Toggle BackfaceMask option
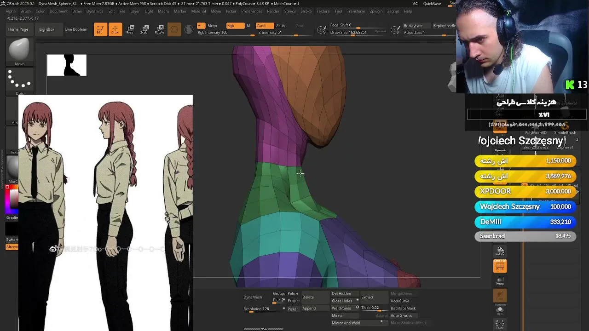Screen dimensions: 589x331 point(403,308)
